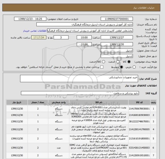Click the unit cell عدد in row 6
This screenshot has width=165, height=159.
pos(59,148)
